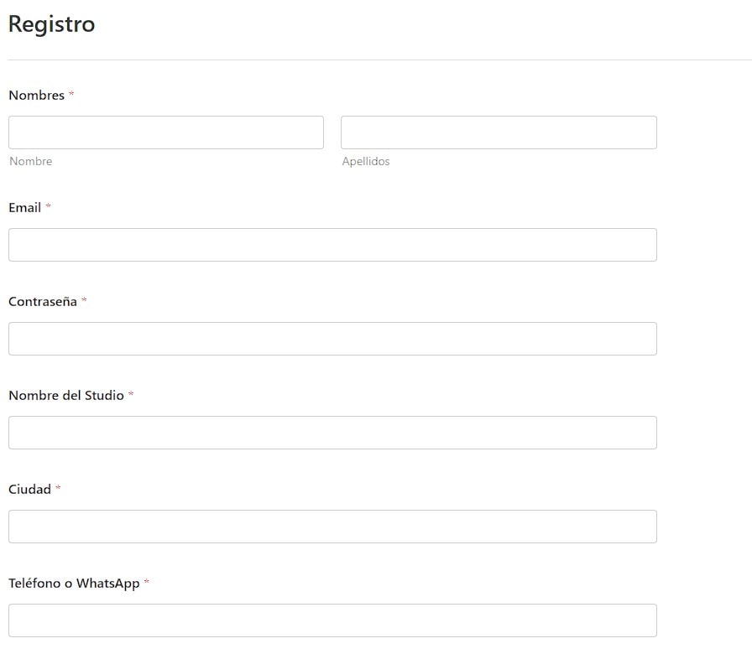Click the red asterisk next to Email
The height and width of the screenshot is (654, 752).
(x=49, y=206)
